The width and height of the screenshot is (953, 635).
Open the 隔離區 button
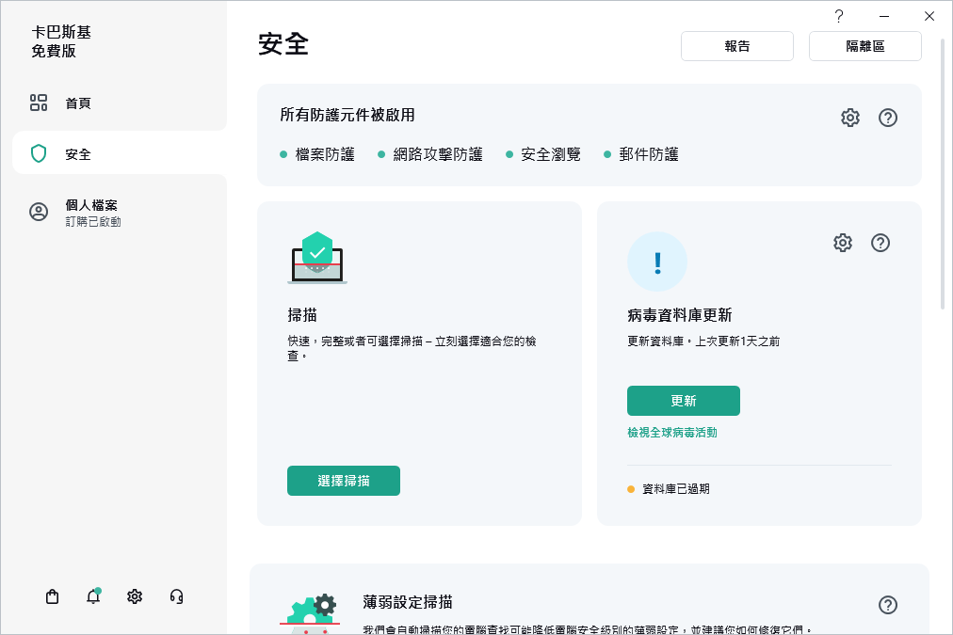(865, 46)
